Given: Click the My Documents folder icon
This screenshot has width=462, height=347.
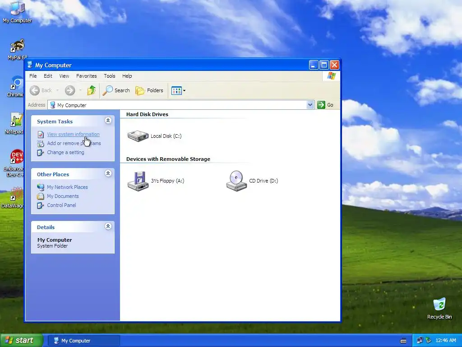Looking at the screenshot, I should pyautogui.click(x=41, y=196).
